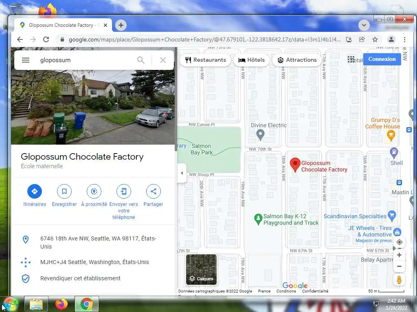Open the Google apps grid

coord(351,59)
